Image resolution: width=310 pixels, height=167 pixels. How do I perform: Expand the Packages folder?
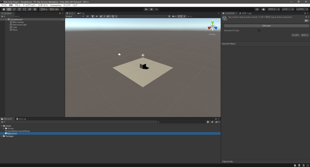[2, 136]
